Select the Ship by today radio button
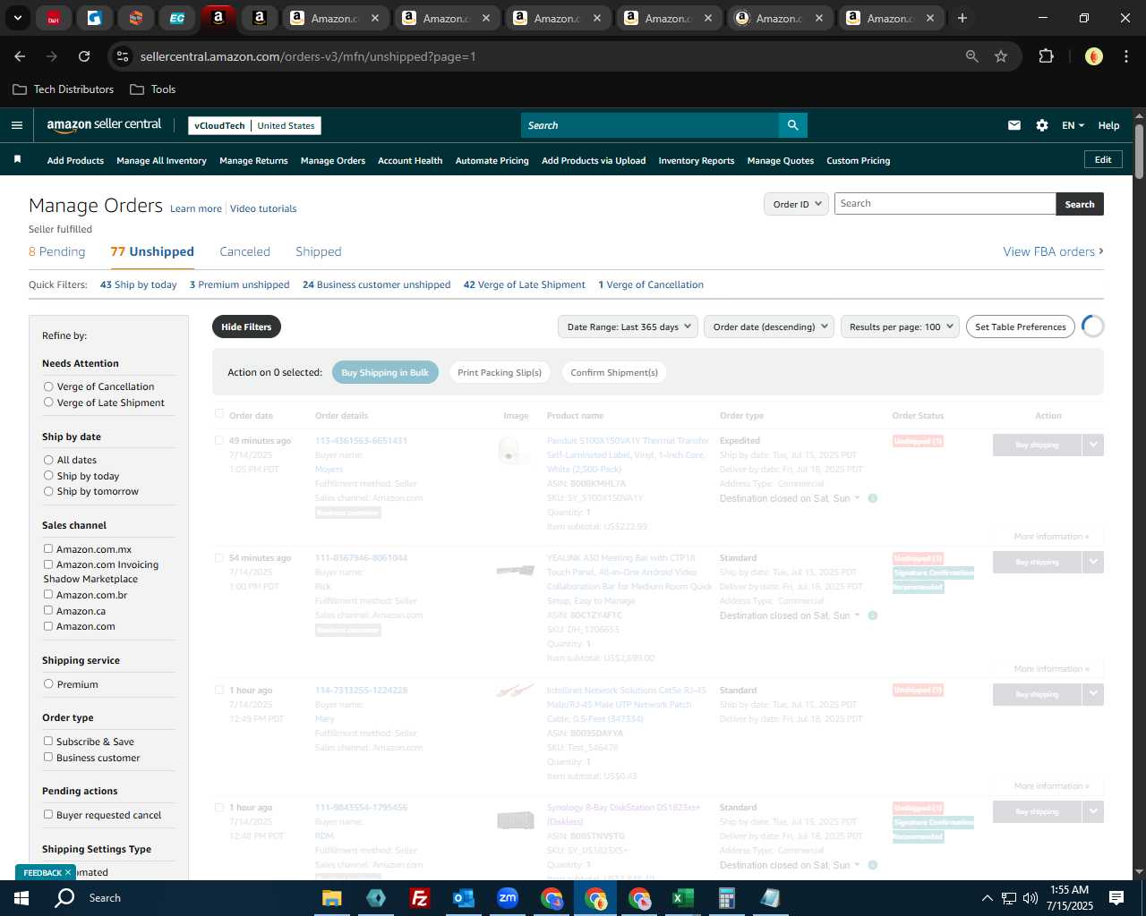 (48, 476)
